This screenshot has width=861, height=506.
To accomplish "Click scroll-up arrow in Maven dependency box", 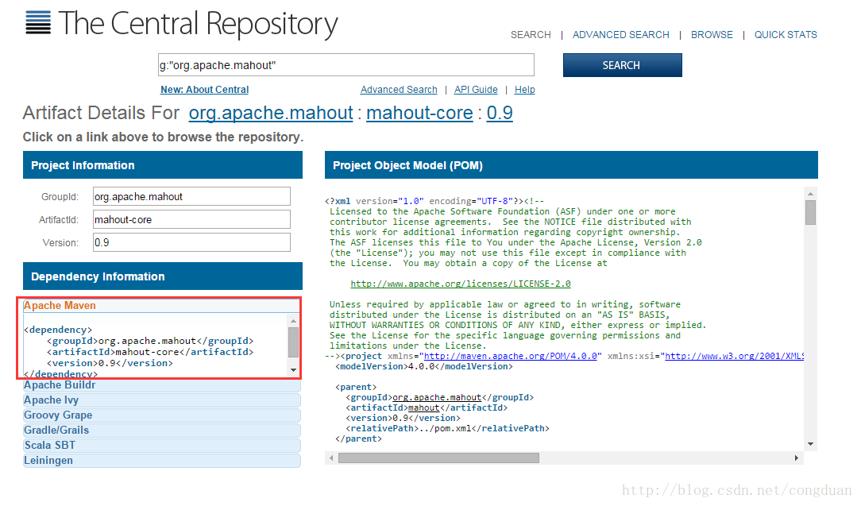I will (293, 320).
